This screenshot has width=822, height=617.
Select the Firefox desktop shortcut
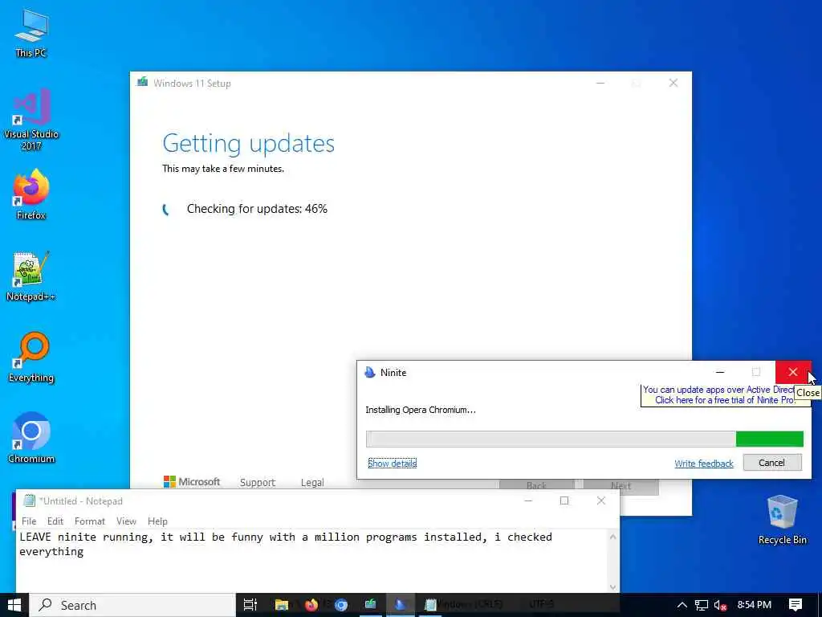31,194
